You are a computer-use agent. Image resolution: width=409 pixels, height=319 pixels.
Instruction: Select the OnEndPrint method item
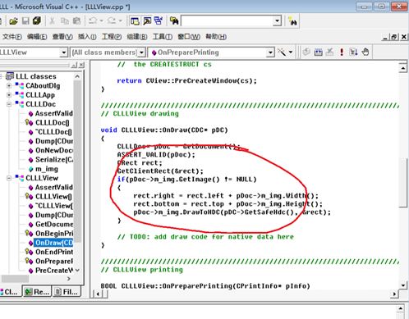pyautogui.click(x=54, y=252)
